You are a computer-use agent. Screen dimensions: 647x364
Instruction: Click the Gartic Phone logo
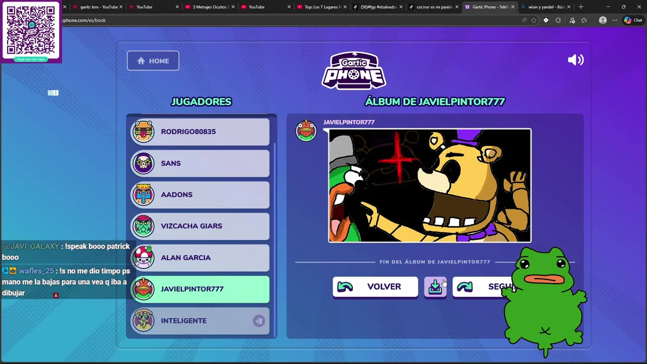(x=354, y=70)
